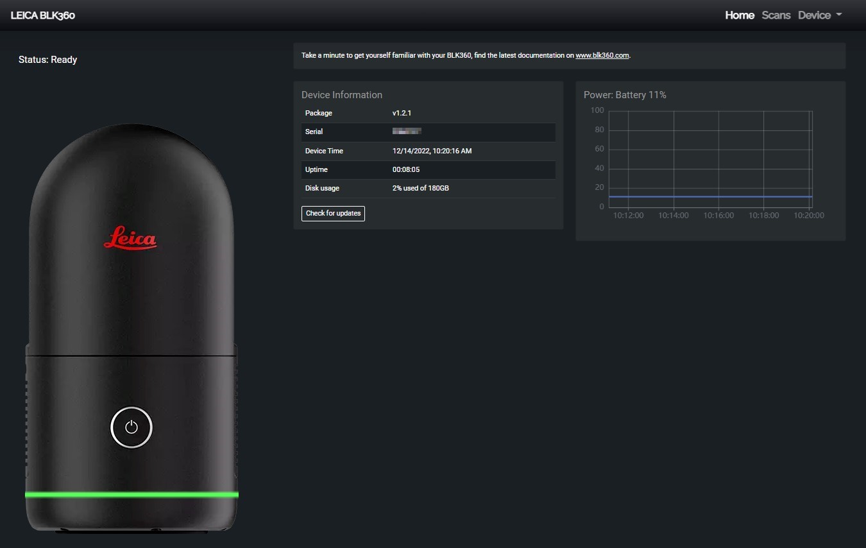Open the Home page
The height and width of the screenshot is (548, 866).
[x=740, y=15]
